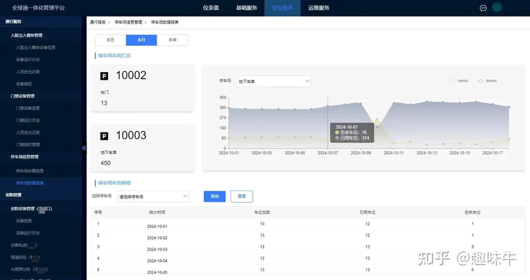The width and height of the screenshot is (530, 280).
Task: Select 运维服务 in the top navigation menu
Action: [319, 8]
